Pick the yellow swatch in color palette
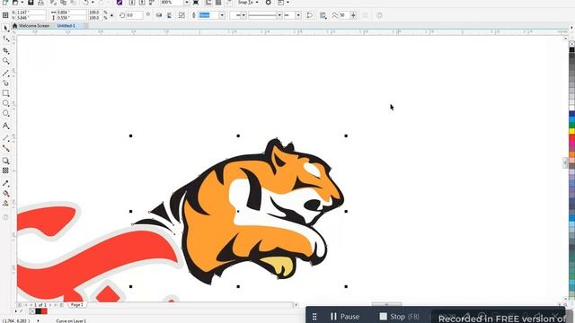This screenshot has width=575, height=323. pyautogui.click(x=571, y=131)
